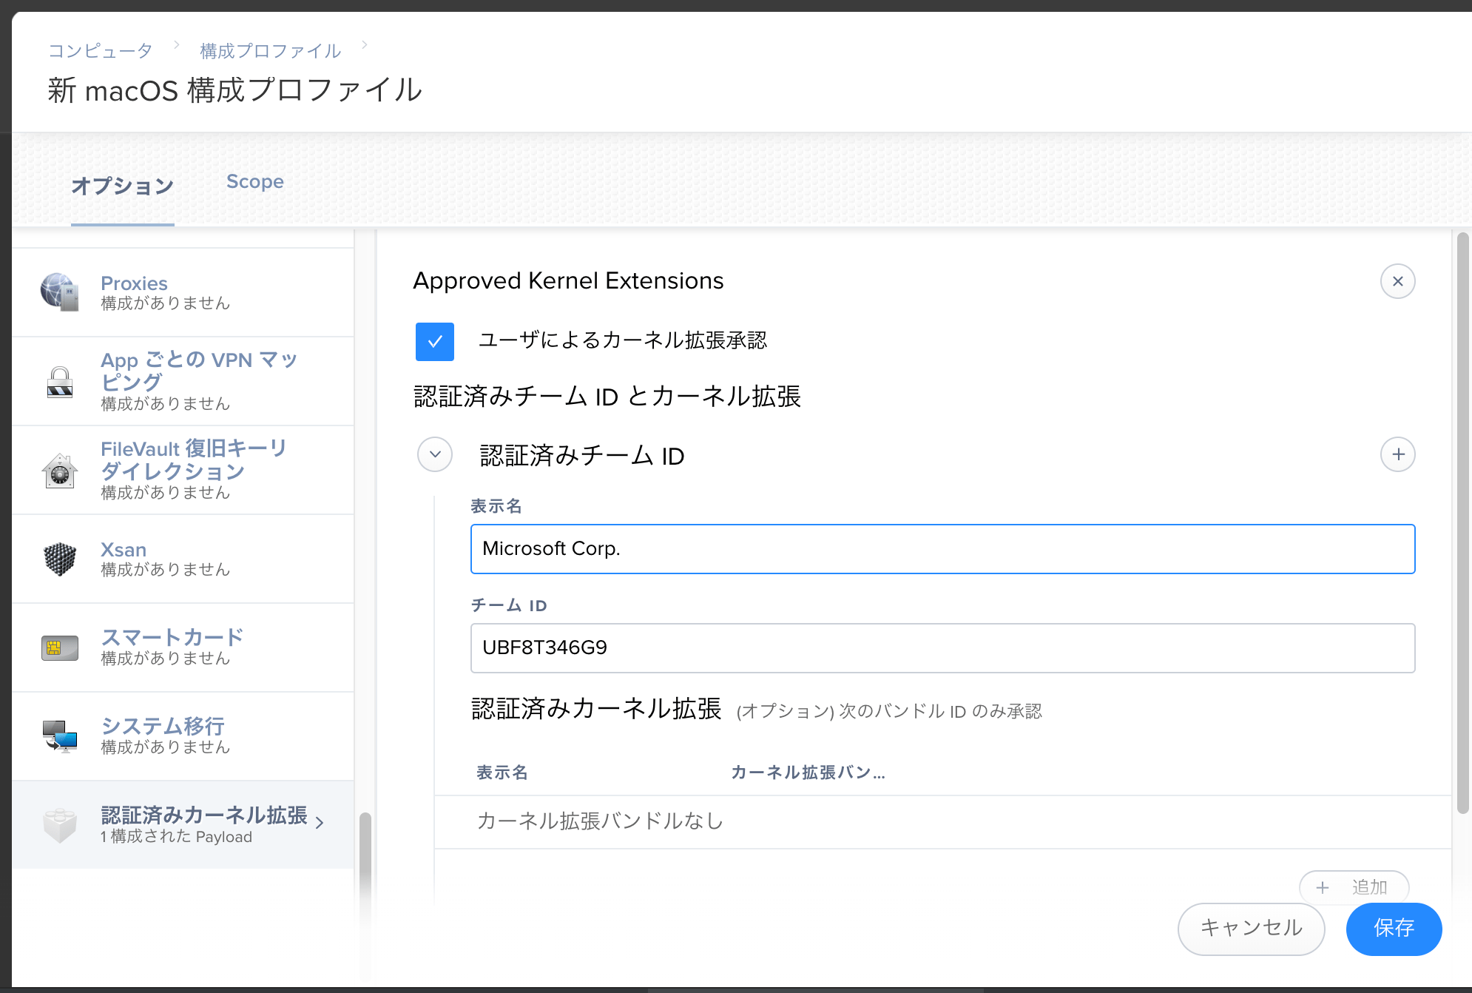Click the 保存 button
1472x993 pixels.
tap(1394, 929)
